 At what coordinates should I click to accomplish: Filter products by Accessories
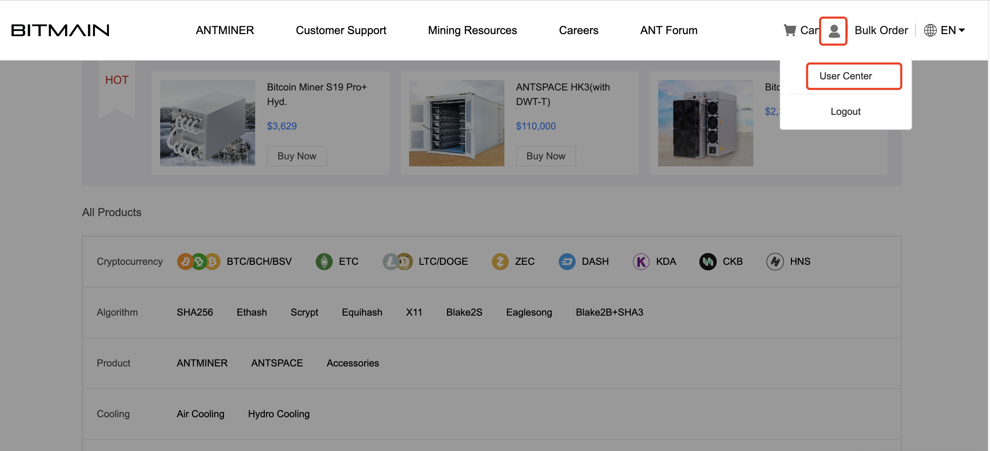coord(353,363)
